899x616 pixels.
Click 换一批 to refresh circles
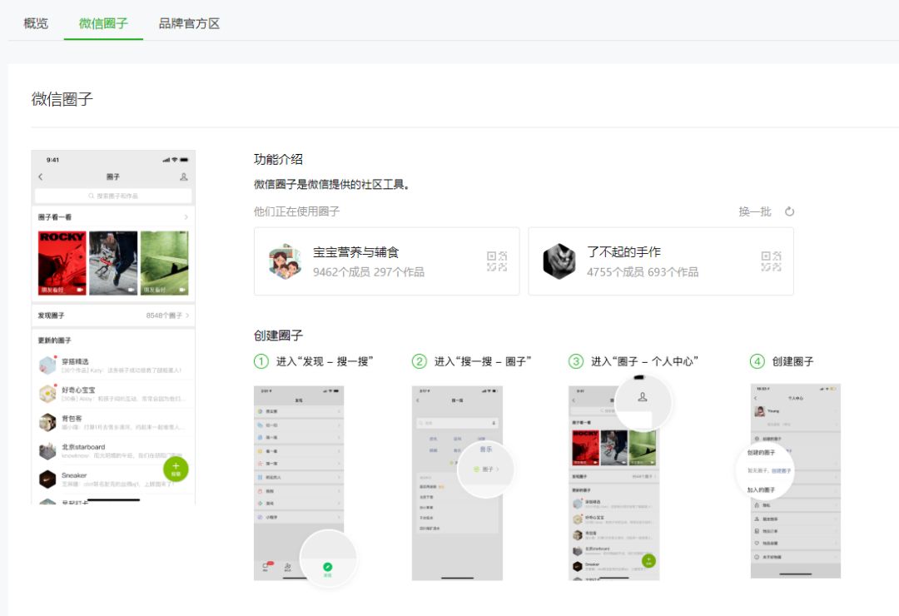point(754,211)
